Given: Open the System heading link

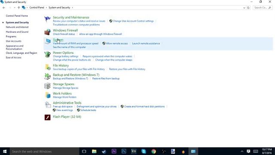Looking at the screenshot, I should pyautogui.click(x=58, y=40).
